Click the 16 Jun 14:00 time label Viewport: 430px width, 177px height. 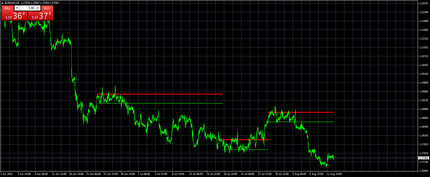[x=76, y=174]
